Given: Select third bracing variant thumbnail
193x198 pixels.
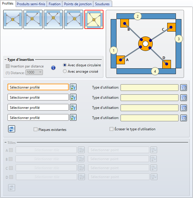Looking at the screenshot, I should [53, 19].
